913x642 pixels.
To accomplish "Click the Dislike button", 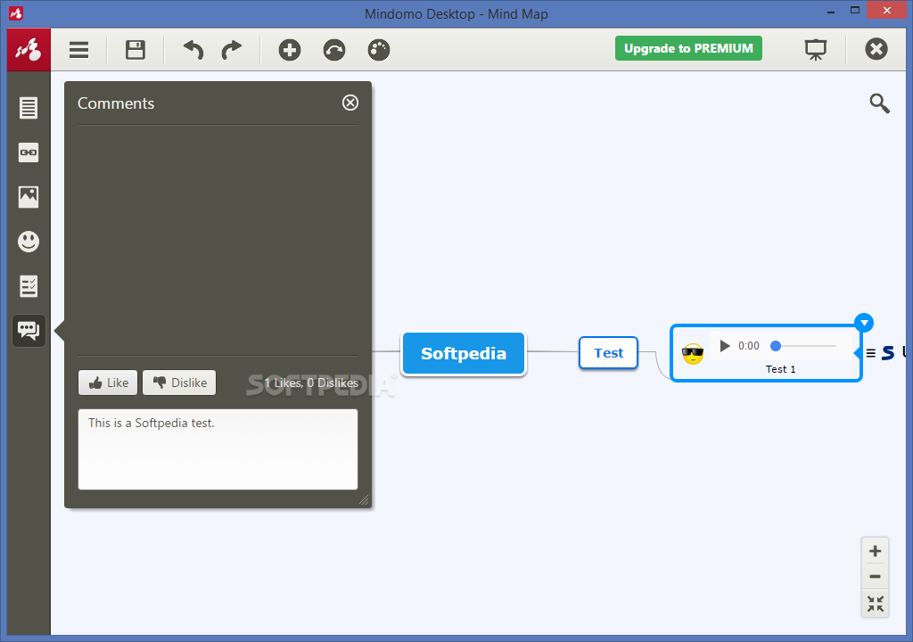I will pyautogui.click(x=179, y=383).
